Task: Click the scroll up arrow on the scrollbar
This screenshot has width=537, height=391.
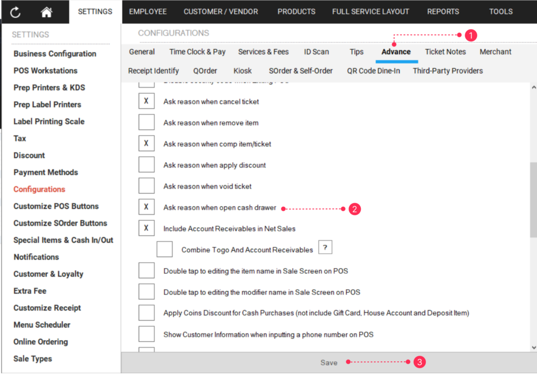Action: click(x=533, y=87)
